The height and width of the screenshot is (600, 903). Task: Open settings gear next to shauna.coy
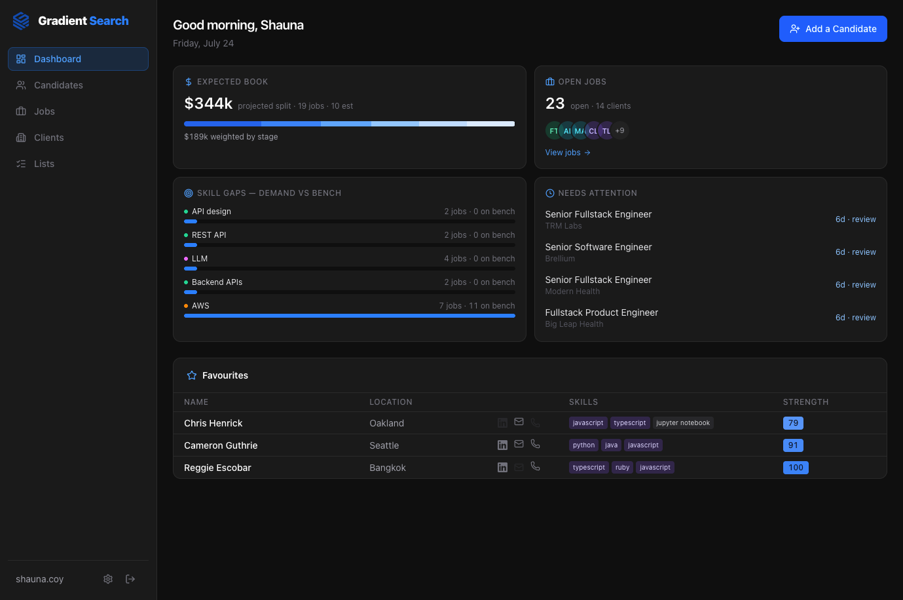coord(108,579)
